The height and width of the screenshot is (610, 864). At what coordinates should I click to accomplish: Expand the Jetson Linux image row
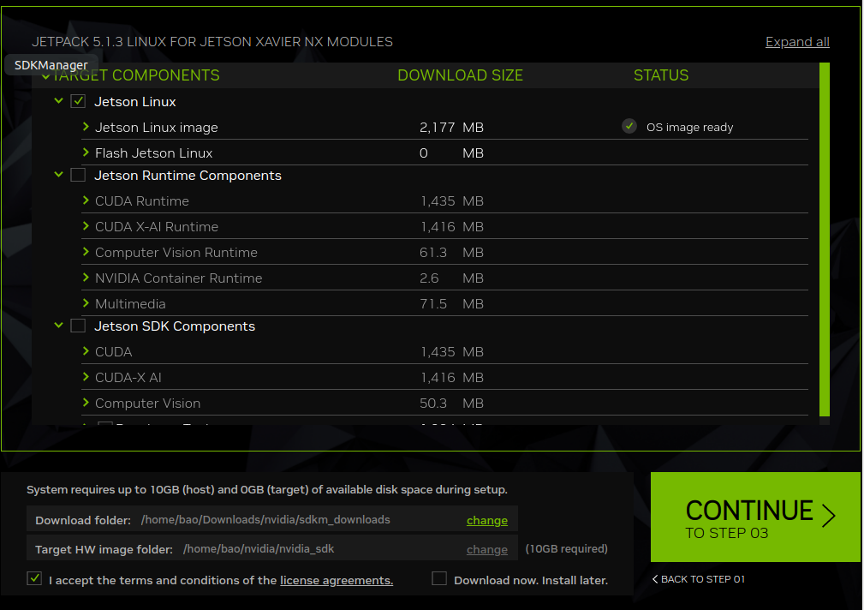pos(86,127)
